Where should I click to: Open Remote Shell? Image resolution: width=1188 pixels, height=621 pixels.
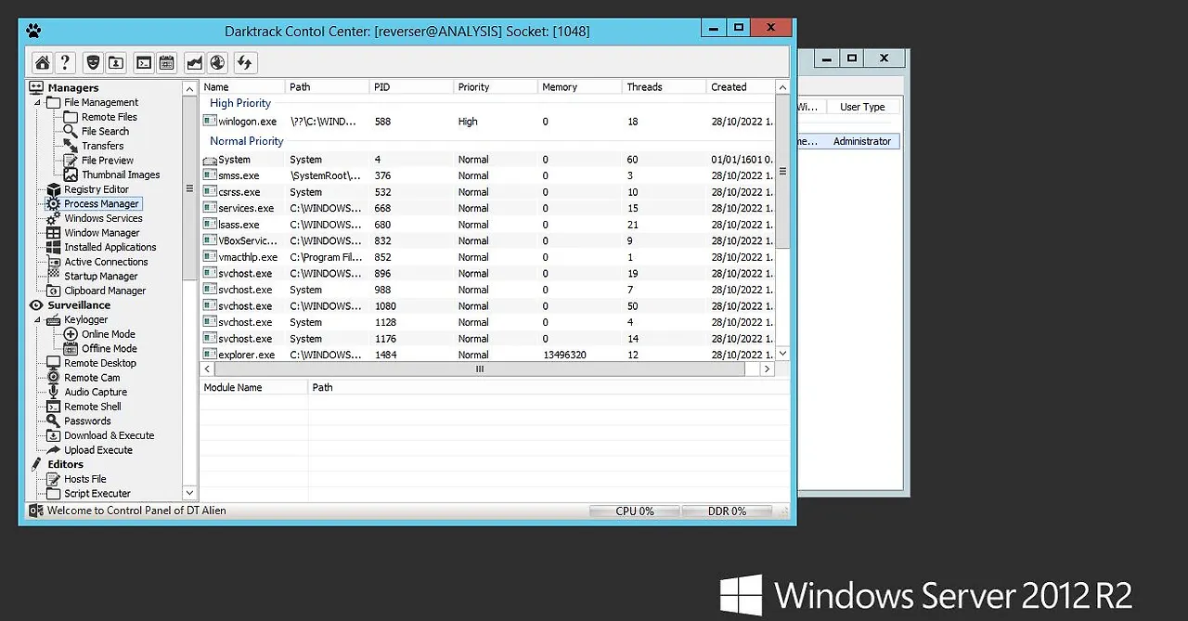click(x=93, y=407)
